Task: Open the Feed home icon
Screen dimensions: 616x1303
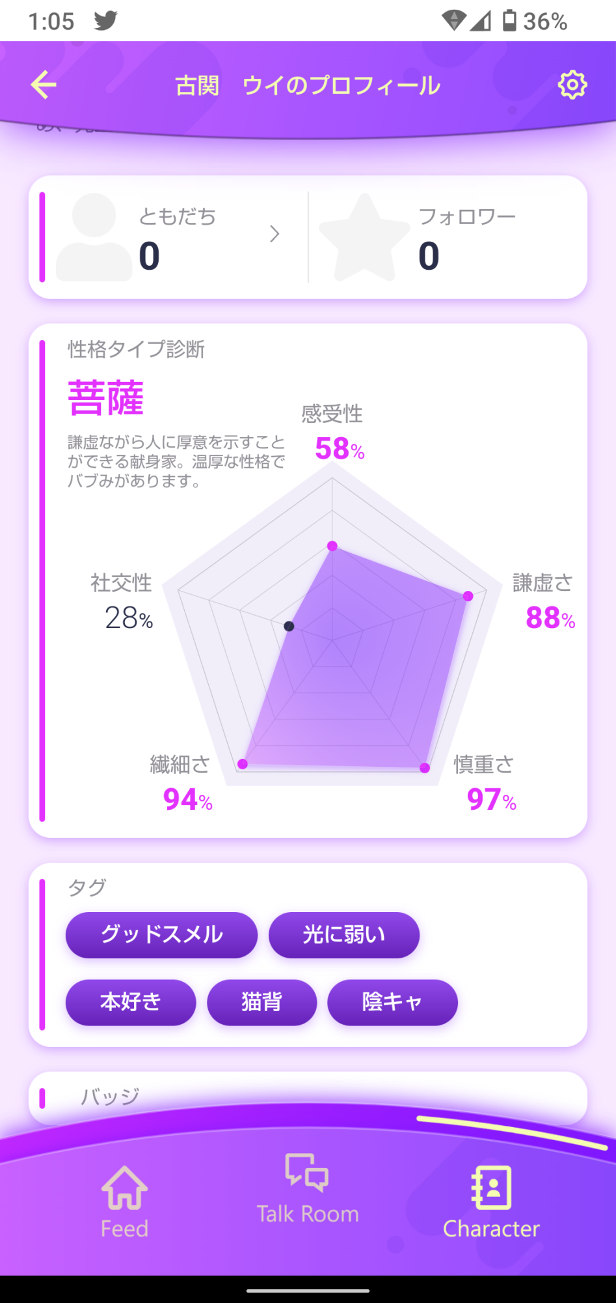Action: (124, 1186)
